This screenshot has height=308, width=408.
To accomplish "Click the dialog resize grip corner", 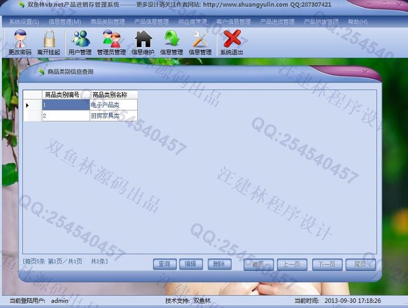I will [x=376, y=277].
